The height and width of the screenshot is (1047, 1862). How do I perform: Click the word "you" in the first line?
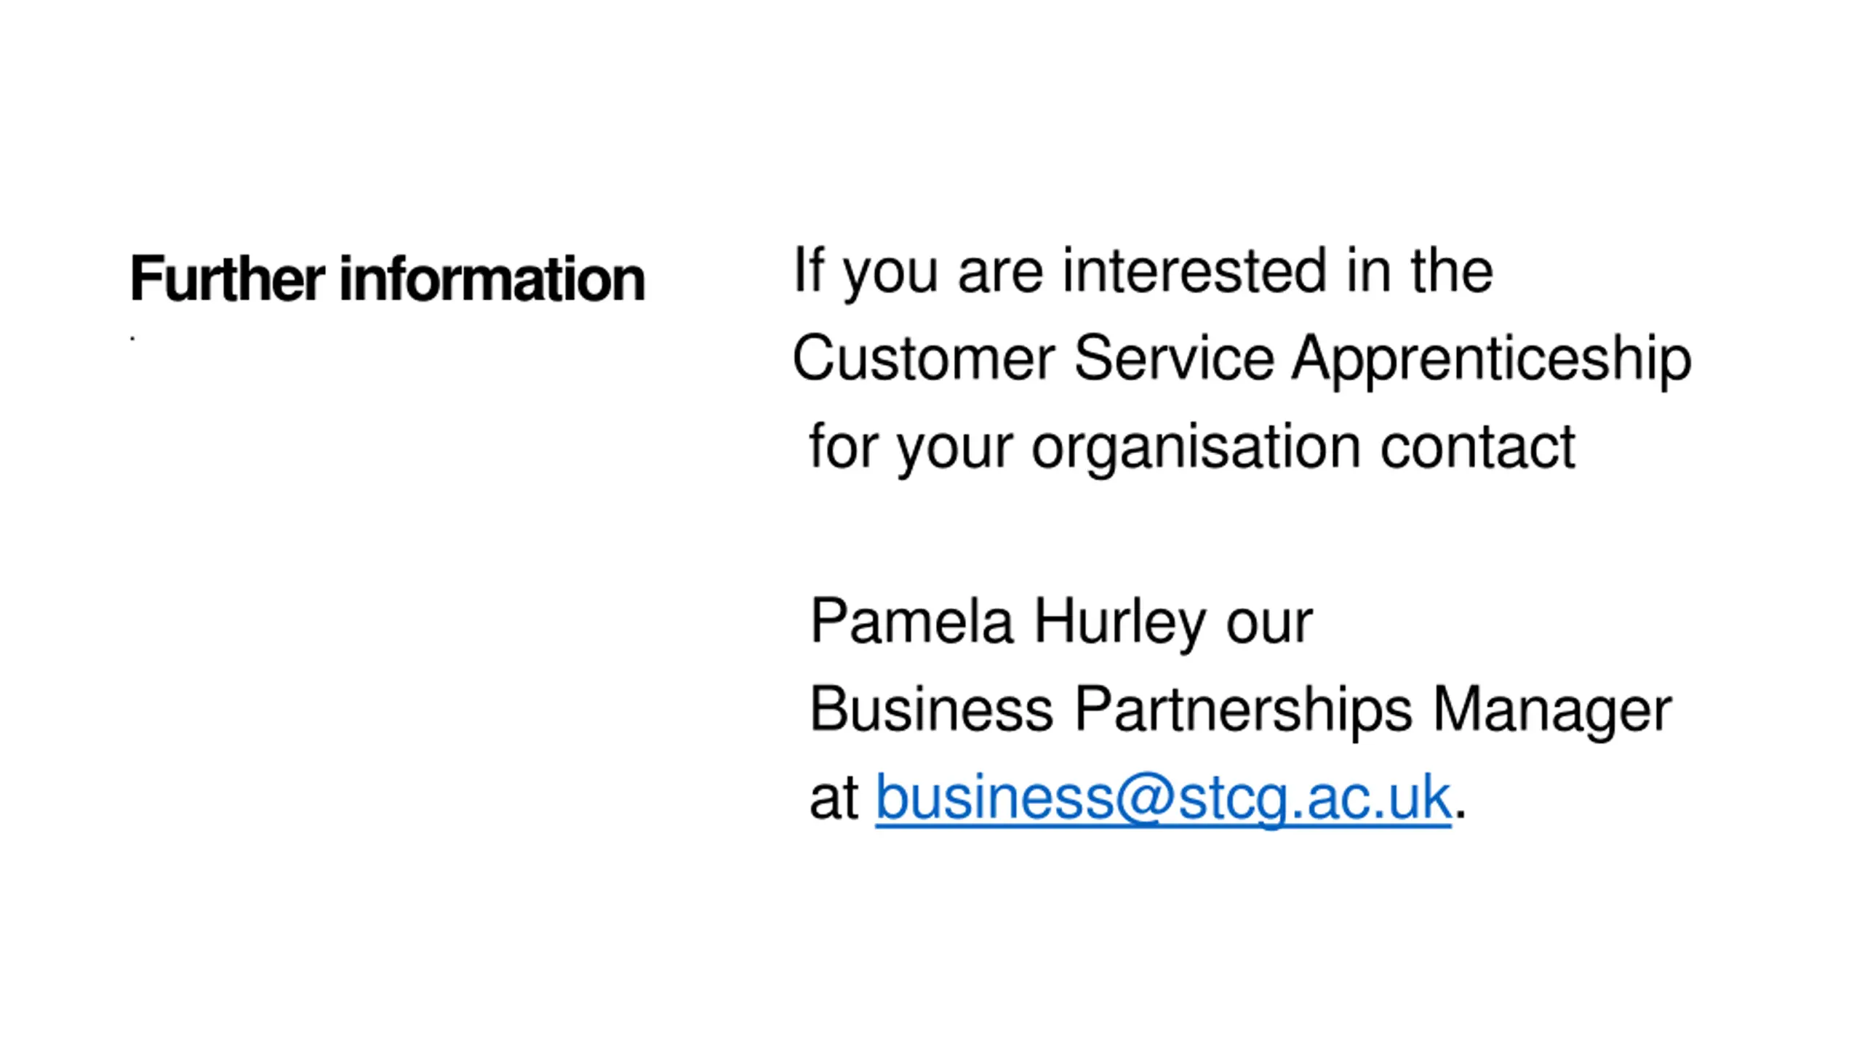click(x=890, y=272)
